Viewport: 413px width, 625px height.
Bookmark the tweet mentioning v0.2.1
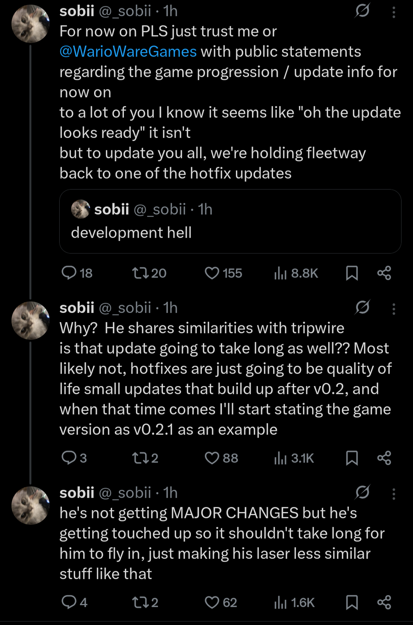[352, 458]
